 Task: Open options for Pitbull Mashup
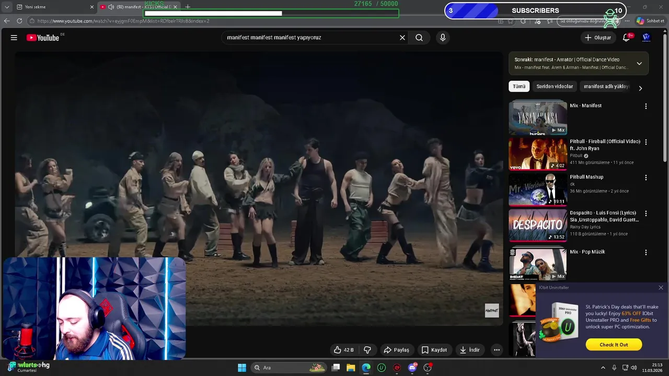pyautogui.click(x=646, y=178)
